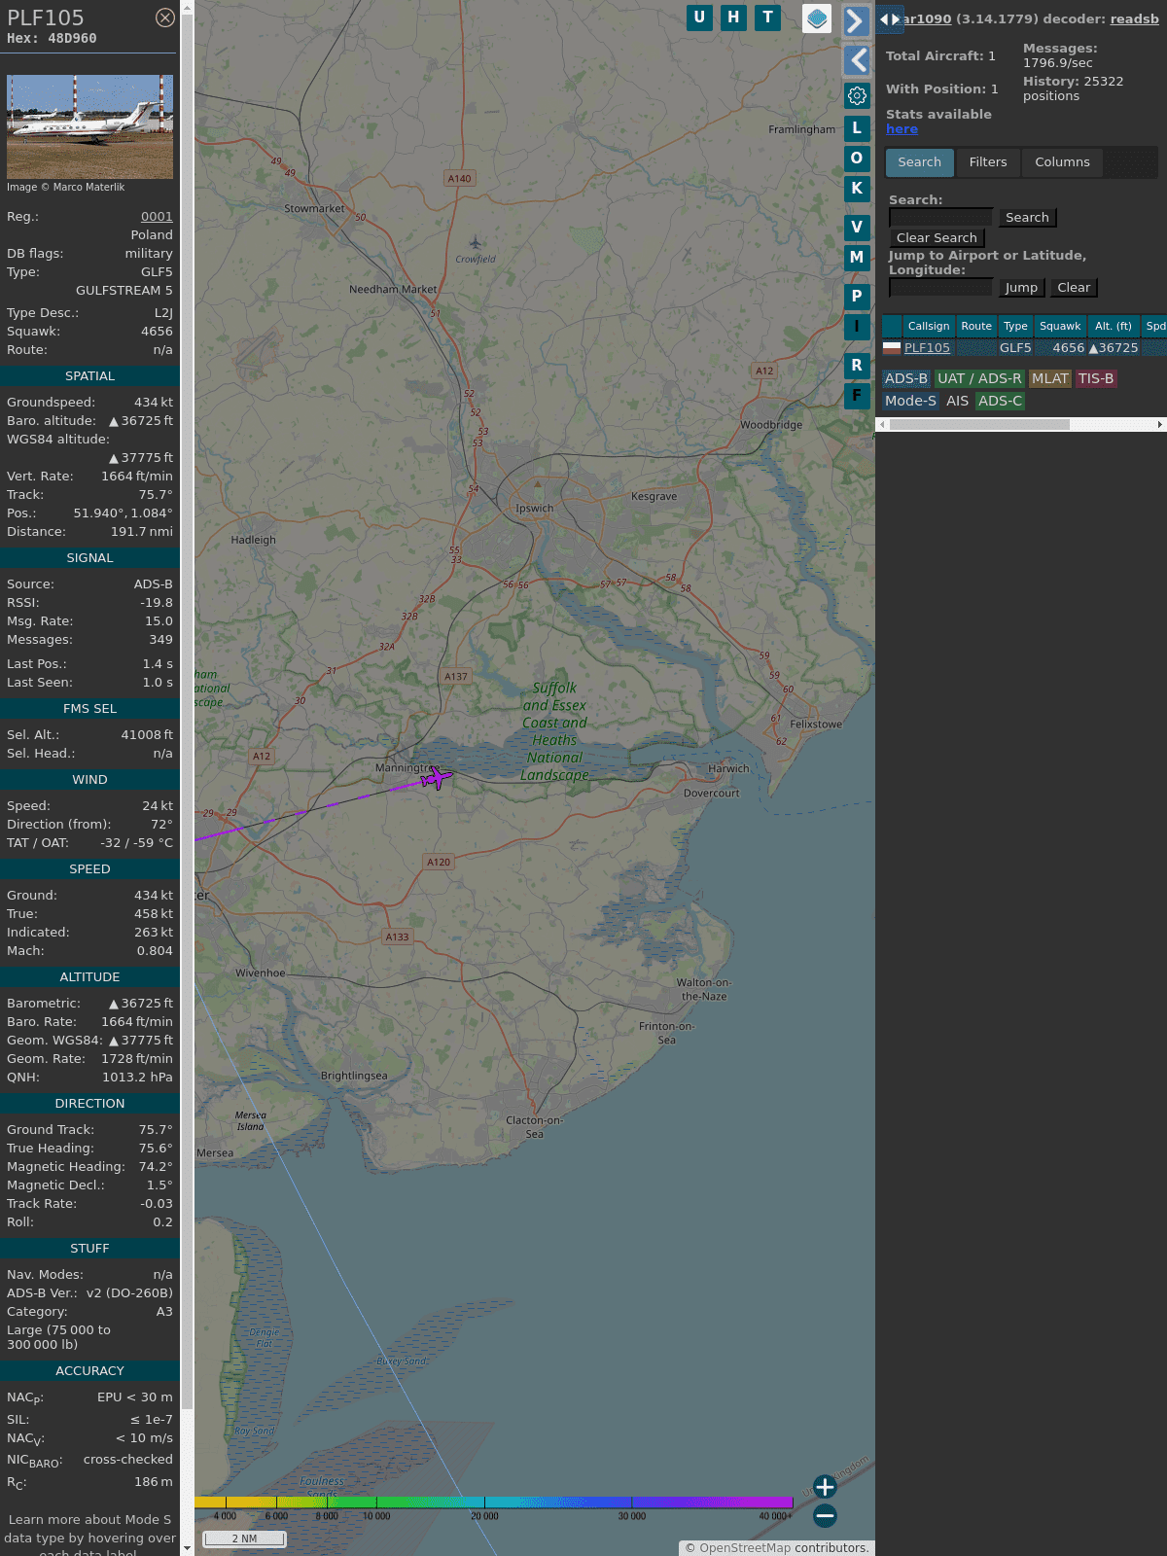Select PLF105 callsign in aircraft table

pos(927,348)
